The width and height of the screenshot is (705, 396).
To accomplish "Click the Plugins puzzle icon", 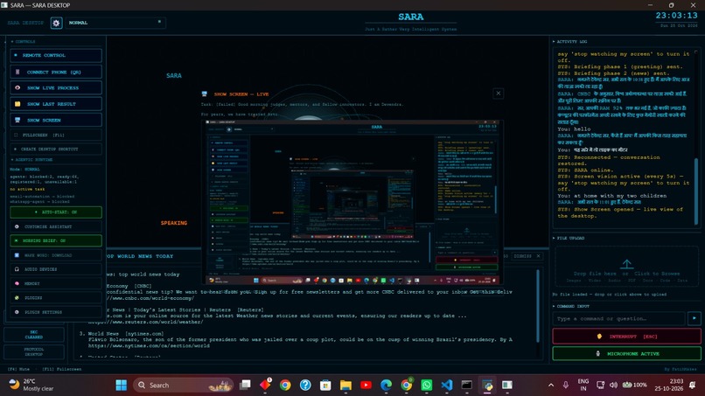I will pos(17,297).
